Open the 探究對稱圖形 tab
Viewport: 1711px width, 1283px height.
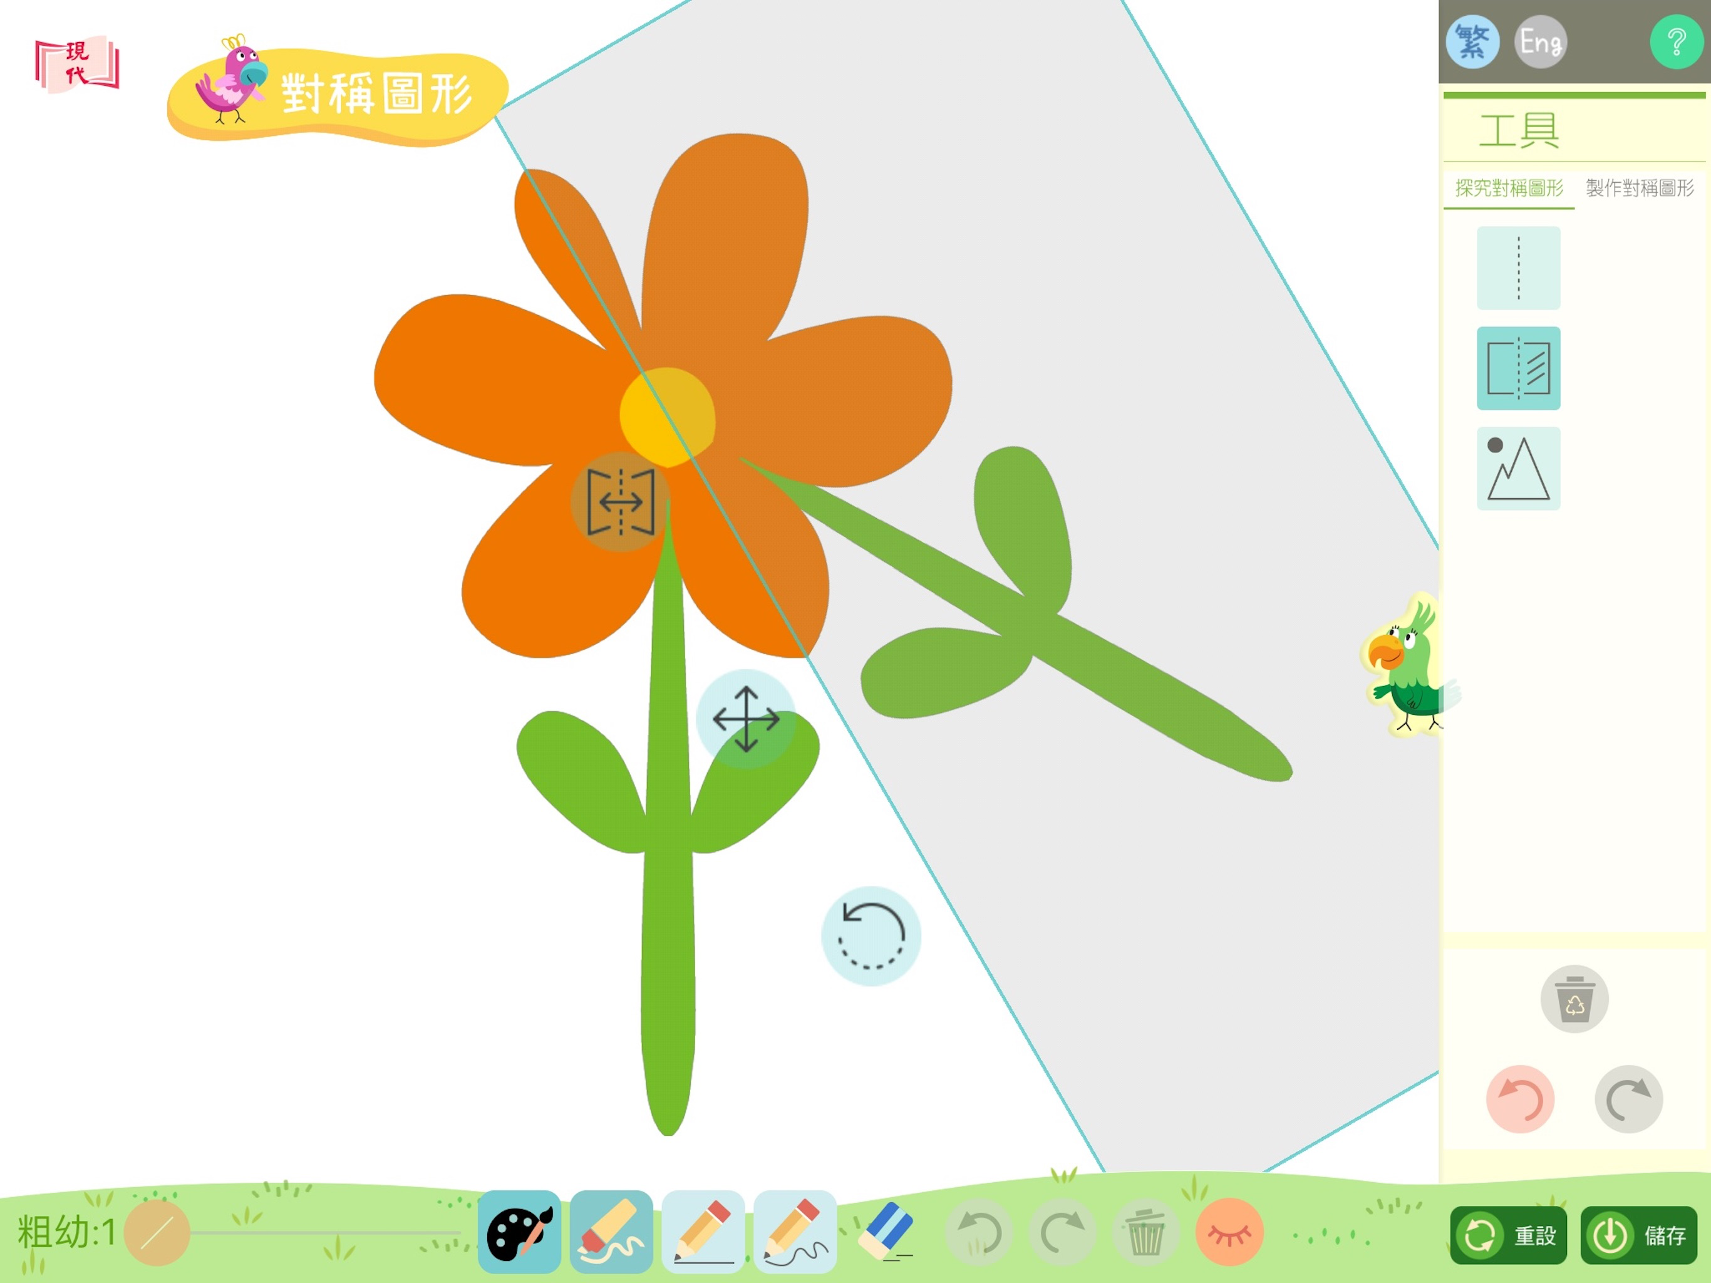tap(1509, 188)
